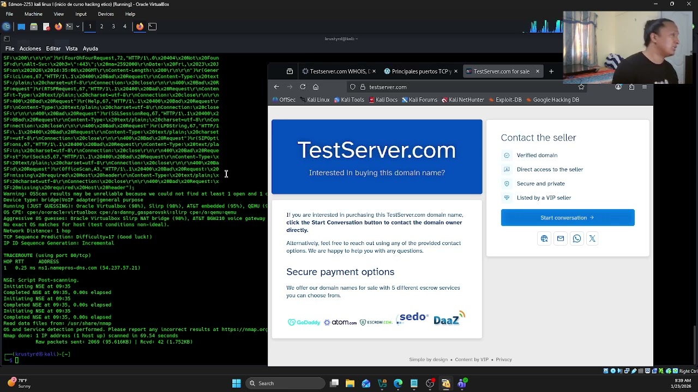Switch to workspace 4
Viewport: 698px width, 392px height.
click(x=125, y=26)
